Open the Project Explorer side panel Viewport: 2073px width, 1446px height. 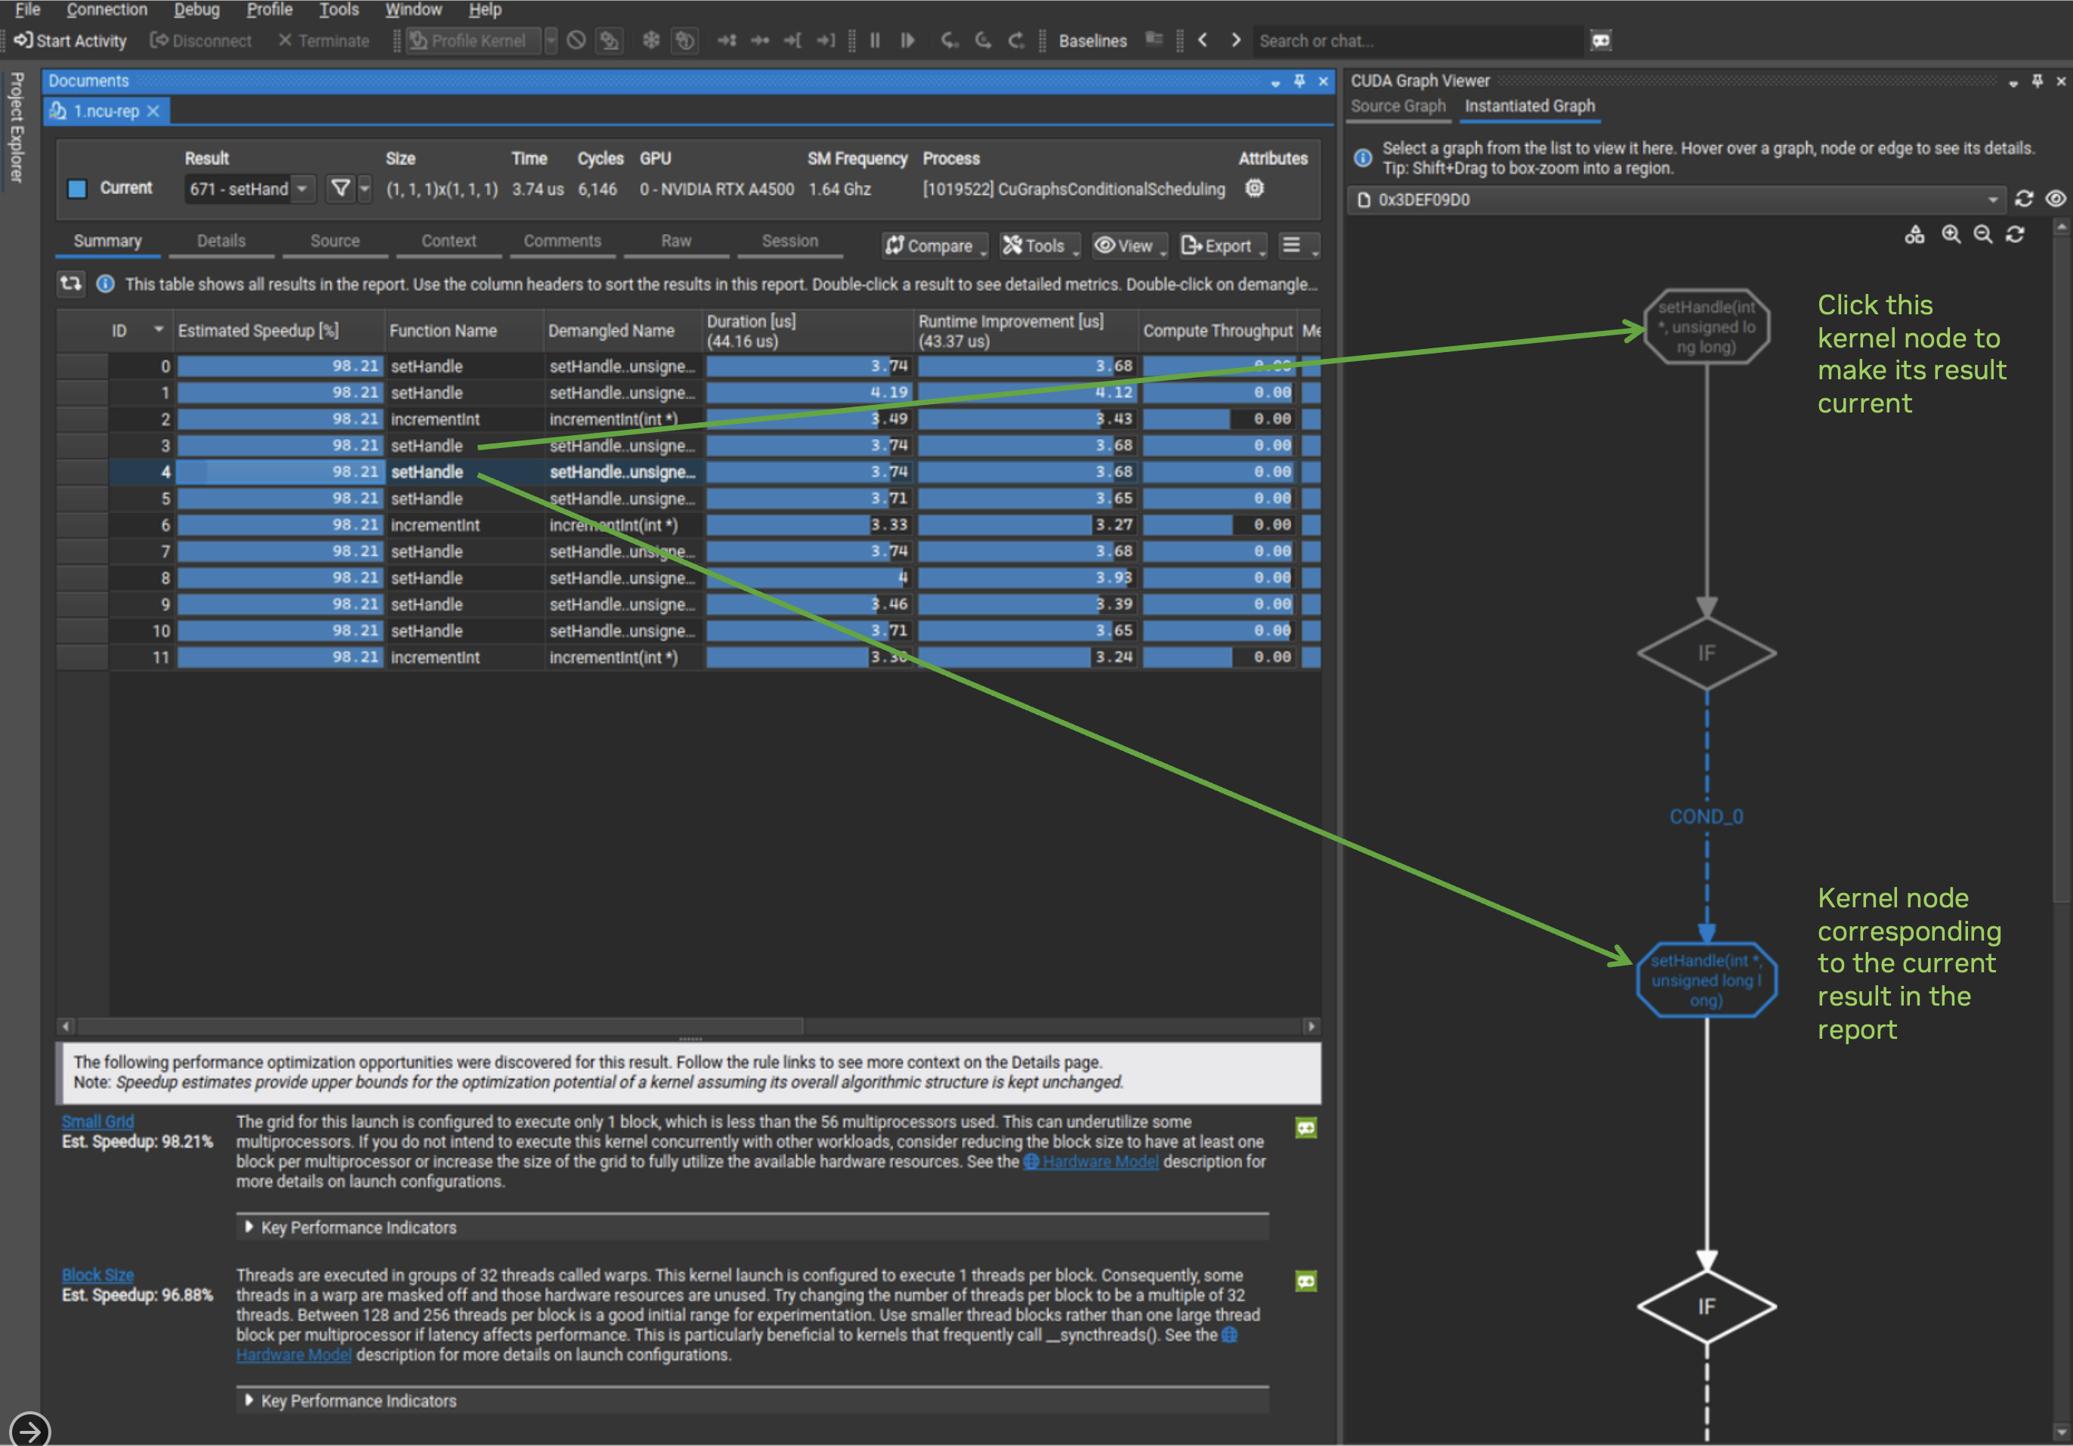(x=17, y=127)
